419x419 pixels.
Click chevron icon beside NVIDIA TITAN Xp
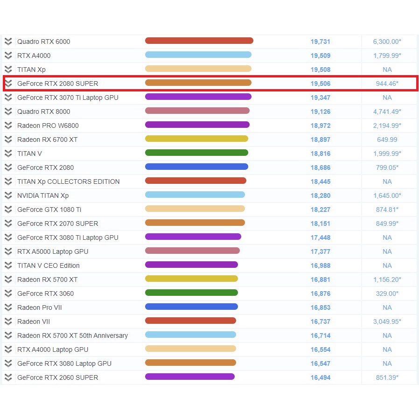pyautogui.click(x=8, y=196)
